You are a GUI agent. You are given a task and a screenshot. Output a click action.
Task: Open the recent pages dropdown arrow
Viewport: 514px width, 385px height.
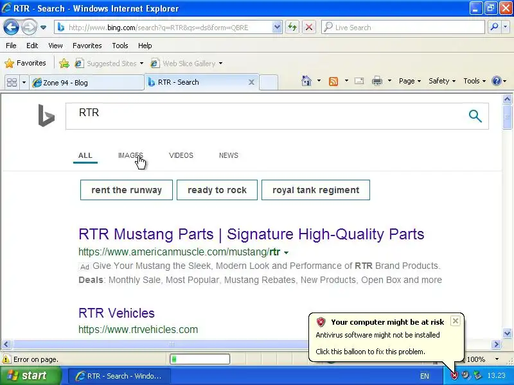click(43, 28)
